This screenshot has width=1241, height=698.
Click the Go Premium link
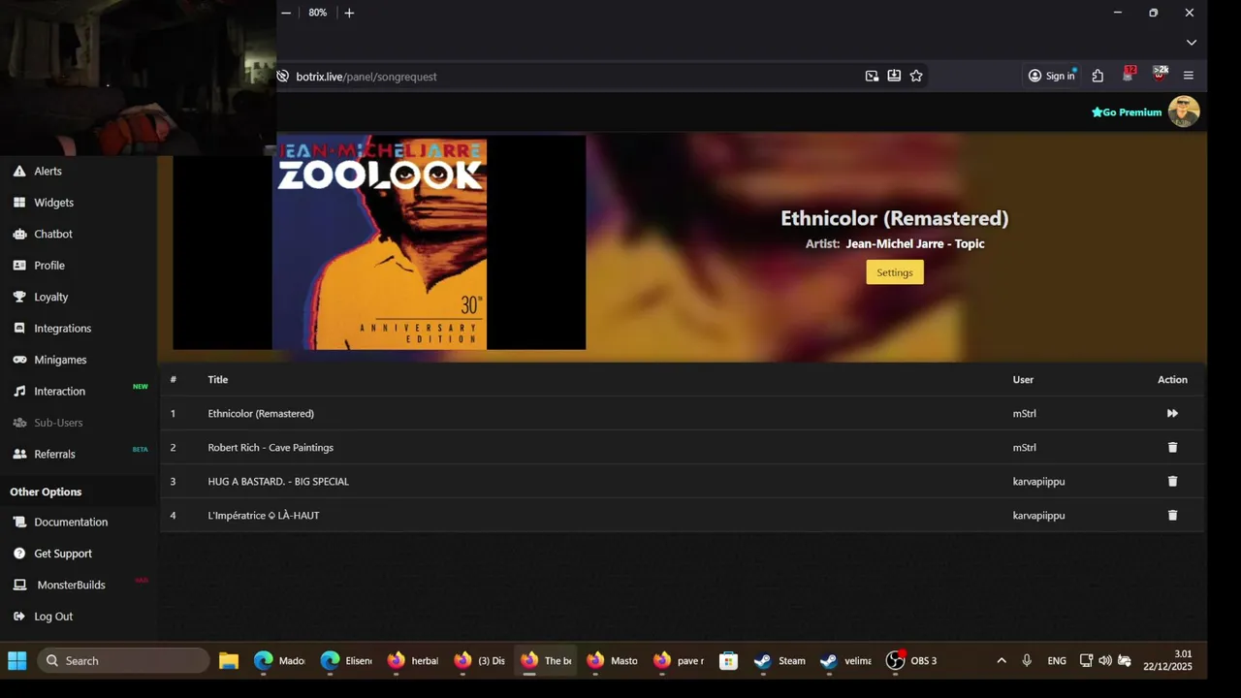pos(1127,112)
